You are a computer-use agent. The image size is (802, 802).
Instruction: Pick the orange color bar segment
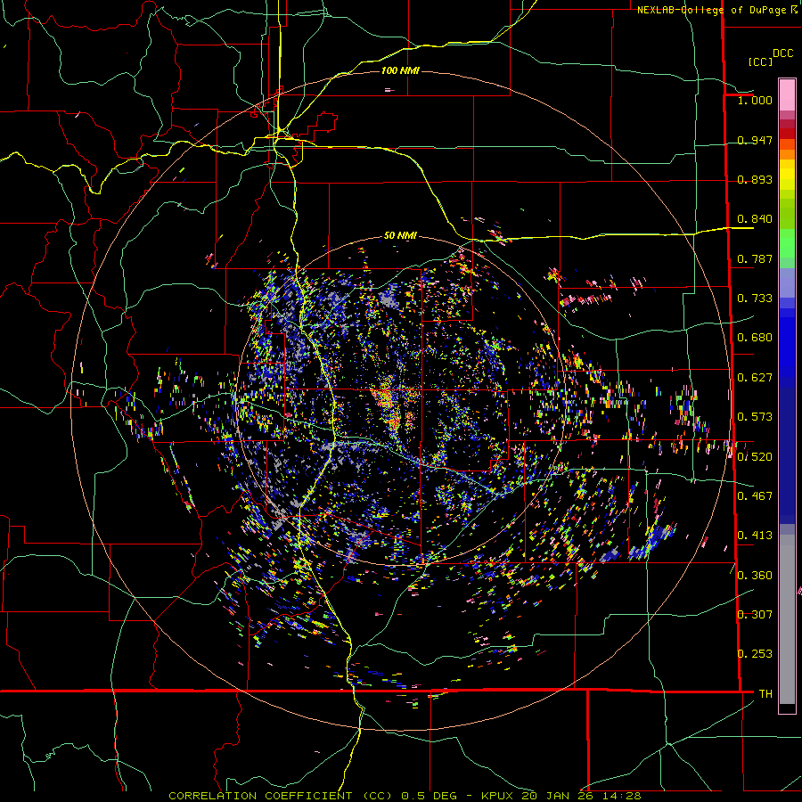787,154
